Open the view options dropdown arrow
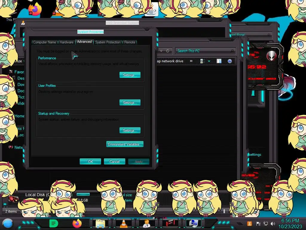 [x=209, y=61]
